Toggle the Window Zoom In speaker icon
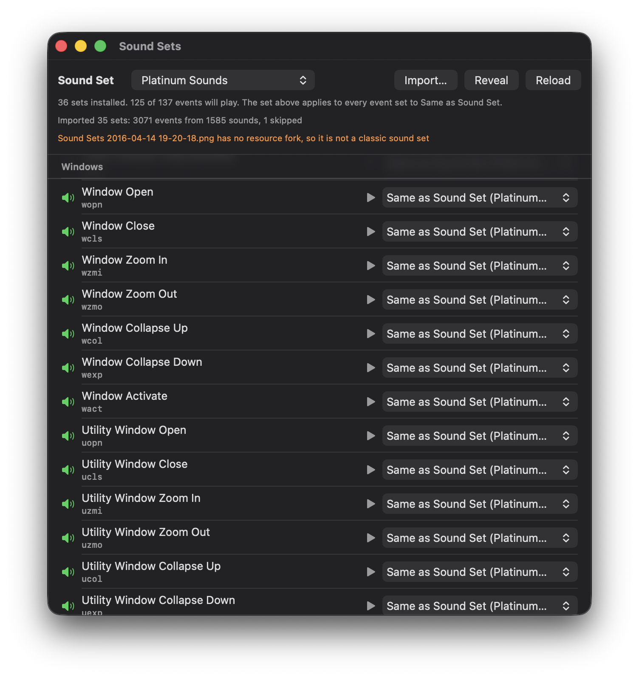The height and width of the screenshot is (678, 639). (68, 266)
